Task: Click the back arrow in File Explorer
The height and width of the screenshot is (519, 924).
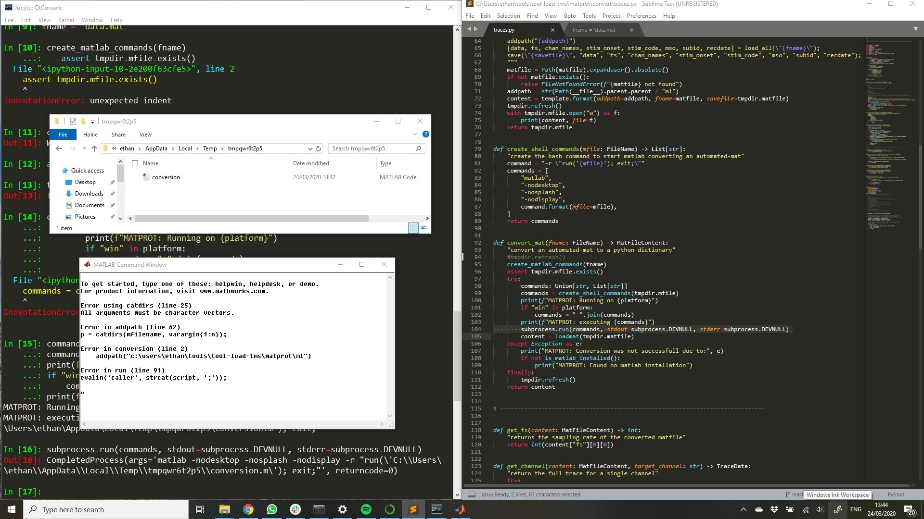Action: coord(59,148)
